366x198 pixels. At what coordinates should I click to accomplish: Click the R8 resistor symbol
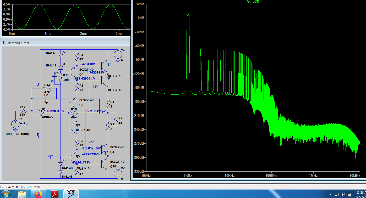point(77,88)
